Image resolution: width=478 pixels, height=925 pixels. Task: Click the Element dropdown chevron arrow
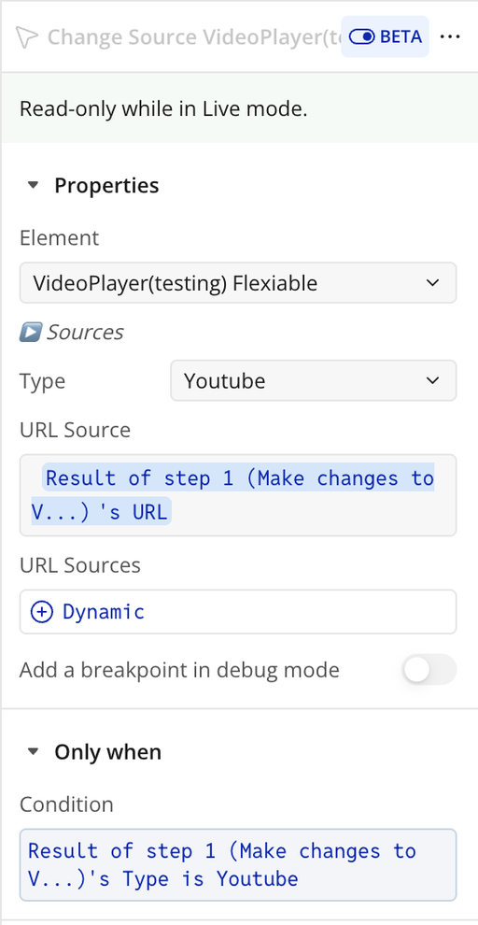coord(432,283)
